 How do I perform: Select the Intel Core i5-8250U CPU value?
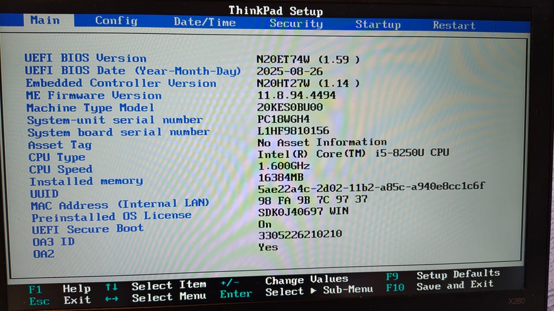[354, 154]
